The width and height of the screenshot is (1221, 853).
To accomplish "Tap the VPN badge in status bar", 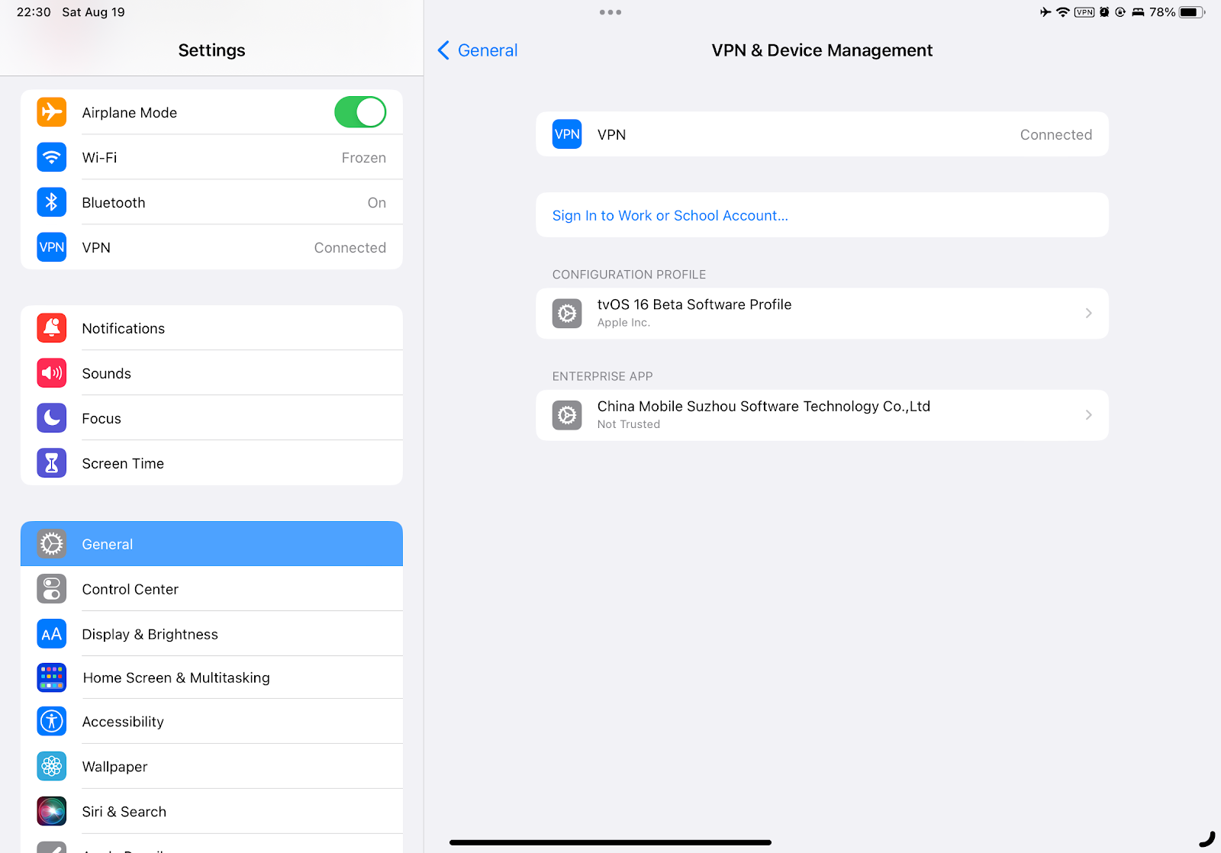I will click(1084, 12).
